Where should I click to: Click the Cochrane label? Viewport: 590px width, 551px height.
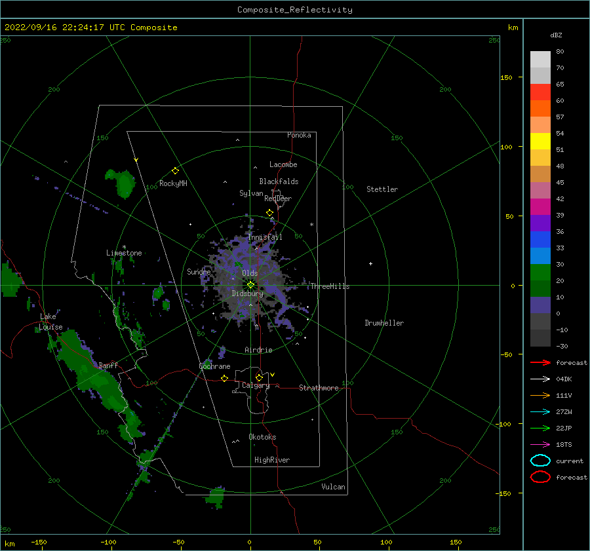coord(214,366)
